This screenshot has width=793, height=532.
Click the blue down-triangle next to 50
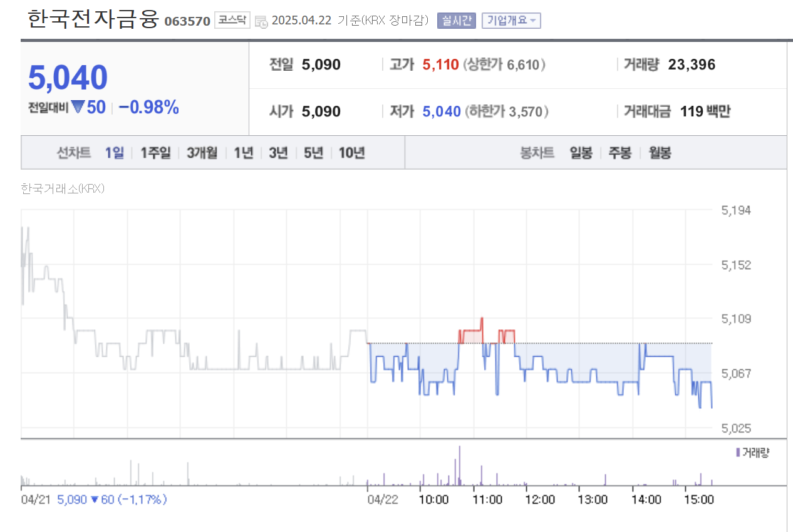click(x=77, y=108)
